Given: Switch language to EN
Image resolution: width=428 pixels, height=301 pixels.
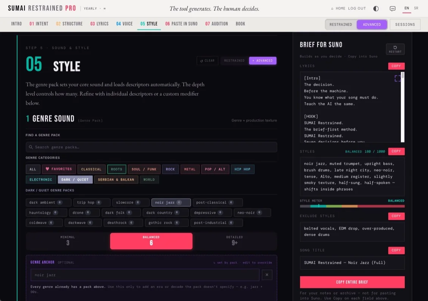Looking at the screenshot, I should [407, 8].
